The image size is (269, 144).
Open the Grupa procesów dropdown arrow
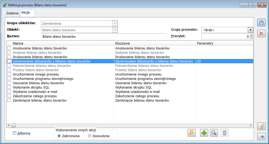[x=250, y=30]
